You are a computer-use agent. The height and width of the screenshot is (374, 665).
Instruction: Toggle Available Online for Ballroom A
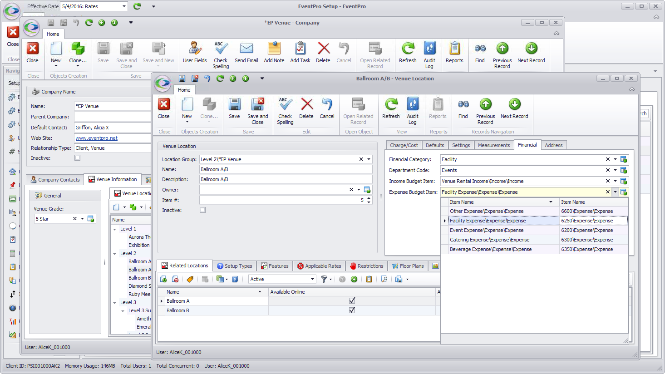tap(352, 300)
